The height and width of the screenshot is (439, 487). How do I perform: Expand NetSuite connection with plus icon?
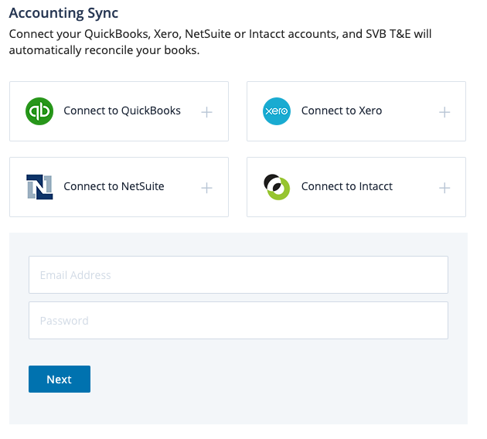206,188
